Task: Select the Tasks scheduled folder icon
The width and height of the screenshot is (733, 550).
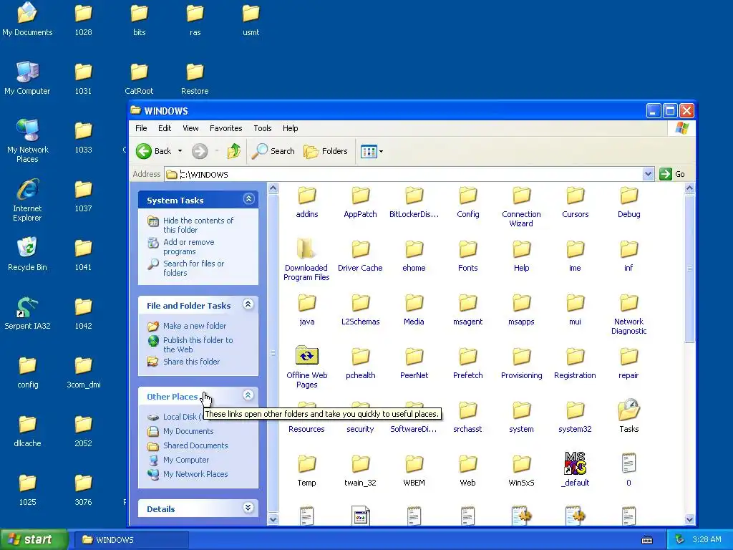Action: coord(628,418)
